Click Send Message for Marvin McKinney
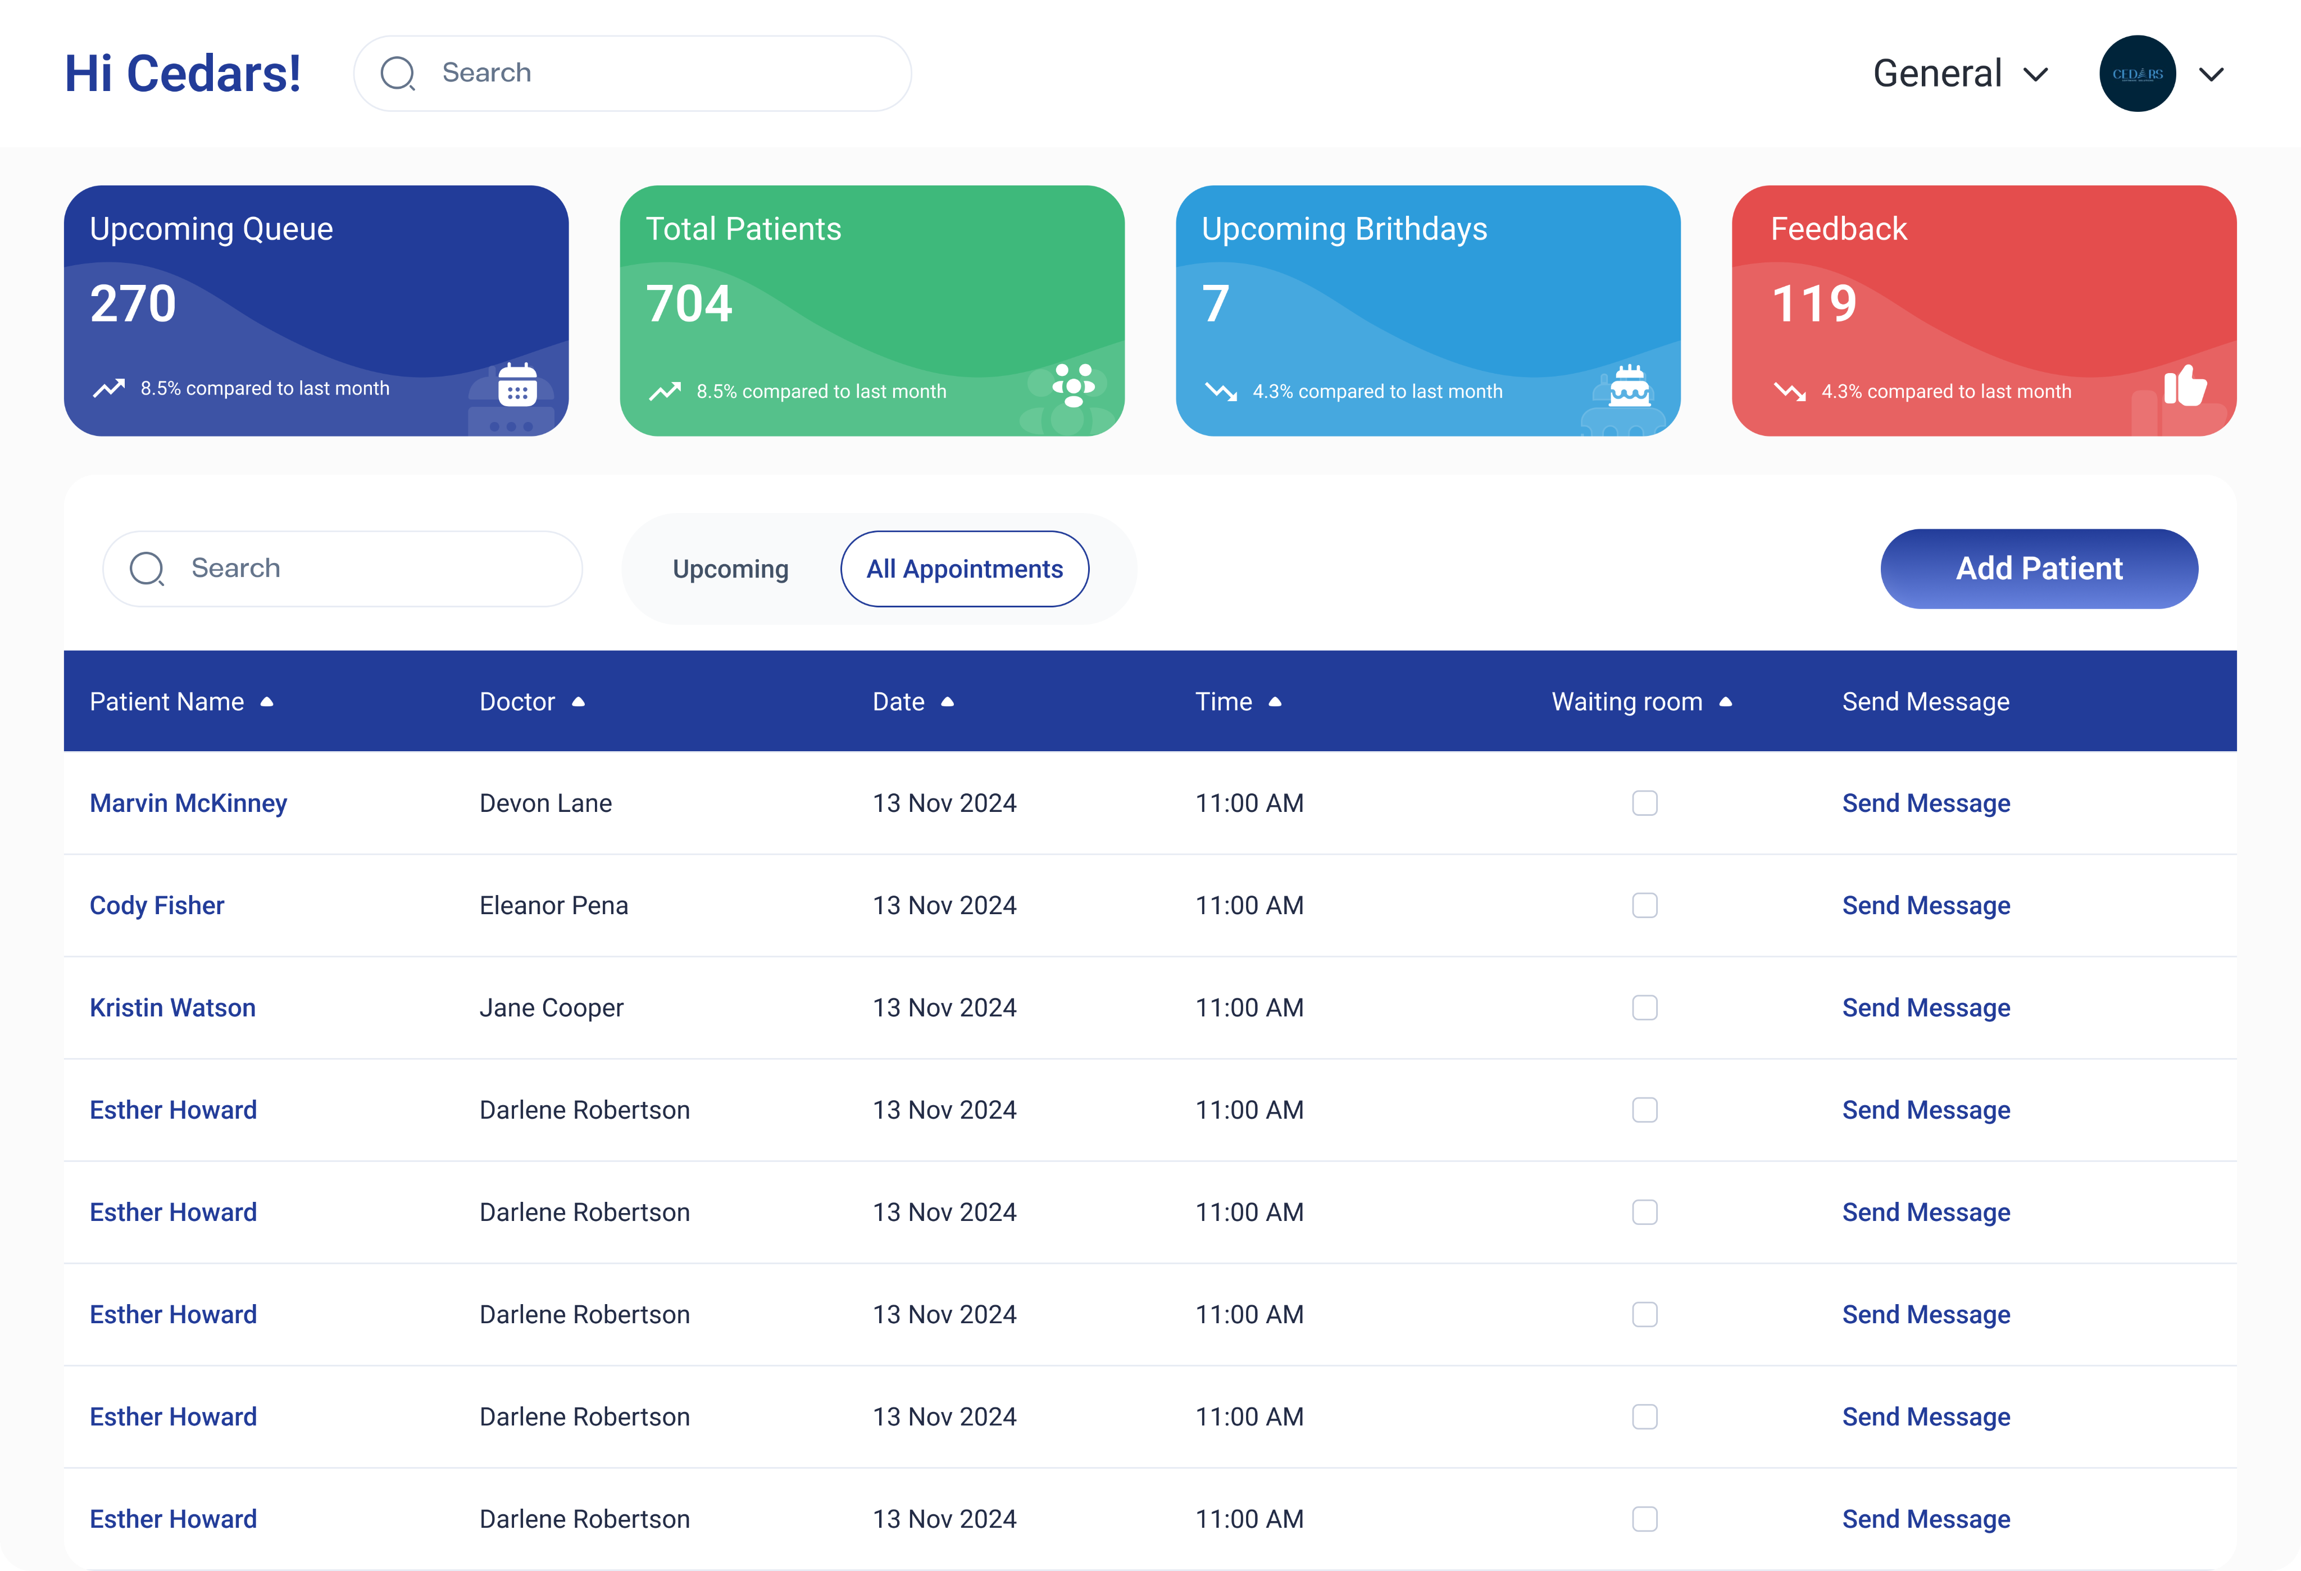The width and height of the screenshot is (2301, 1571). 1926,802
